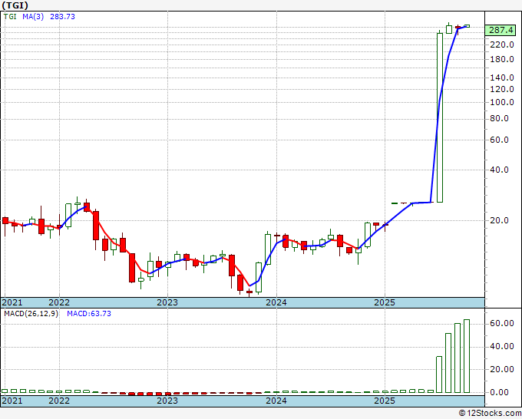Click 2024 on price chart timeline
522x419 pixels.
(x=276, y=302)
